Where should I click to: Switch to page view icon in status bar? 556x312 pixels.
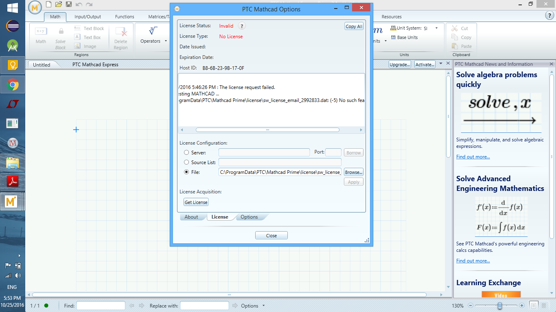click(533, 305)
